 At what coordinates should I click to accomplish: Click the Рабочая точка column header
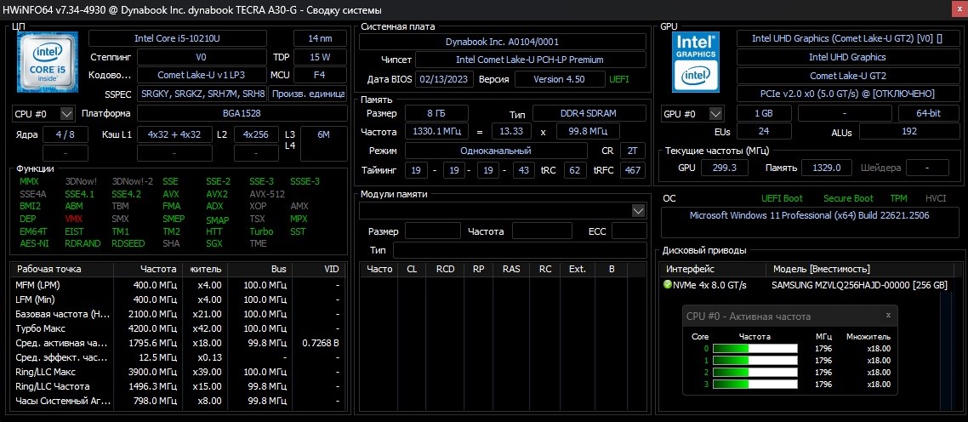point(60,269)
